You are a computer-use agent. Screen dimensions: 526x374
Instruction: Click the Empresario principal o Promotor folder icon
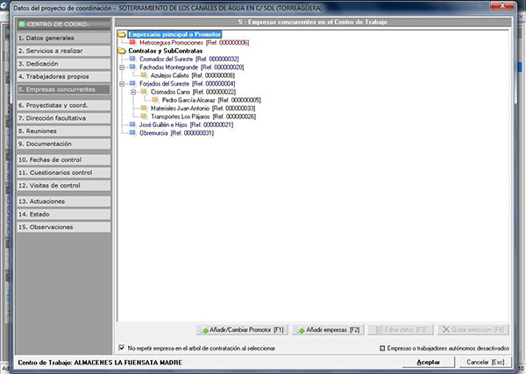(122, 34)
